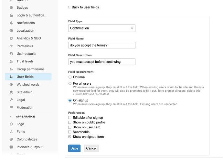
Task: Select the Optional requirement radio button
Action: (x=70, y=77)
